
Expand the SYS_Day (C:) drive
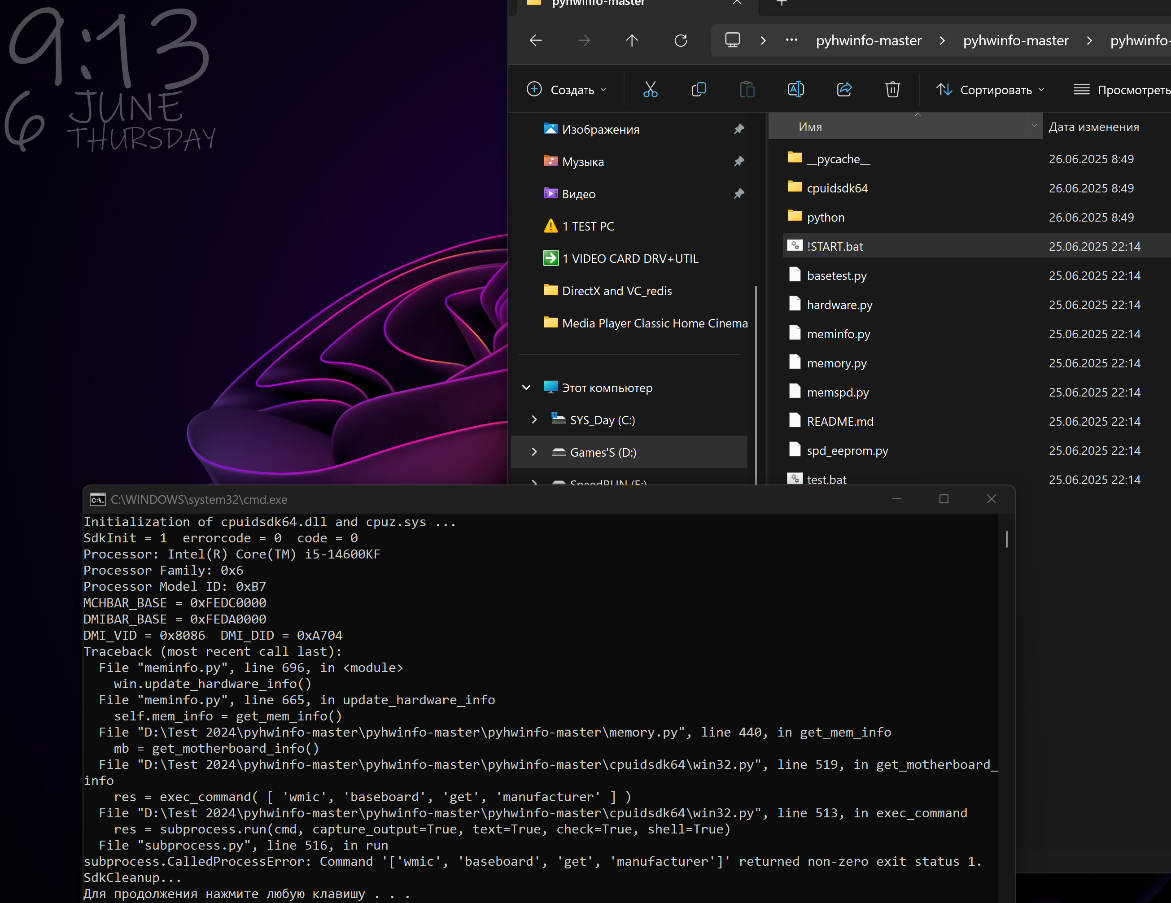pos(534,420)
